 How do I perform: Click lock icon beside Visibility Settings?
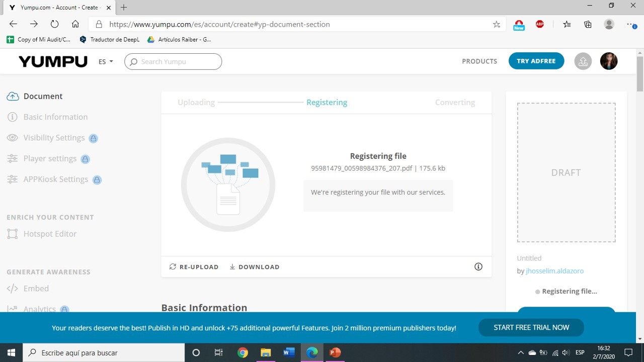coord(93,138)
